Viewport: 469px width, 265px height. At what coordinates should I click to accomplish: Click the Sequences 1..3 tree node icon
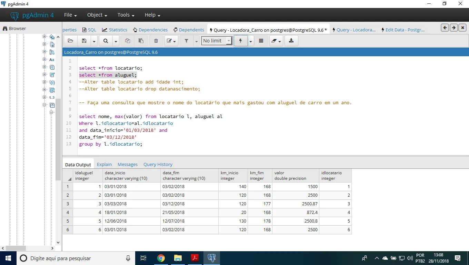pos(52,97)
